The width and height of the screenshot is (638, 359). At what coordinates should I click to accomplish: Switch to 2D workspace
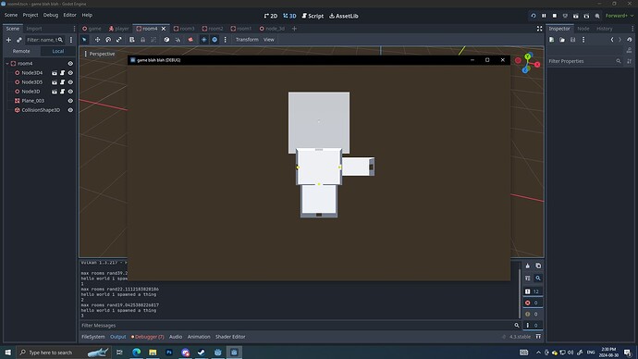tap(271, 16)
